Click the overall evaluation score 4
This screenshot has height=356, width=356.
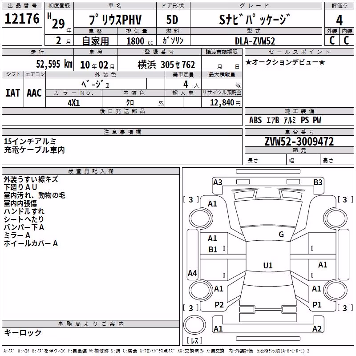pyautogui.click(x=339, y=20)
